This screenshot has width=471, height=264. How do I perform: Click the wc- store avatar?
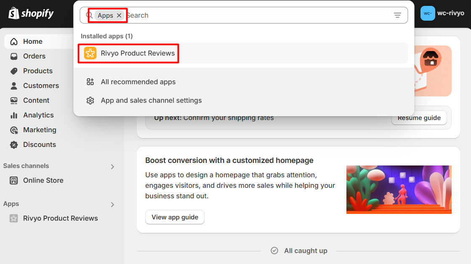coord(428,13)
